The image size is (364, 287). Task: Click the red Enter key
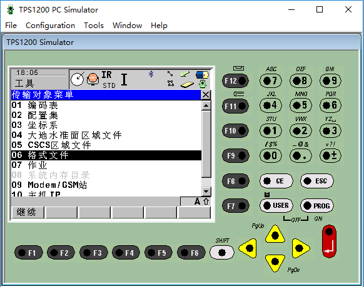[x=329, y=241]
